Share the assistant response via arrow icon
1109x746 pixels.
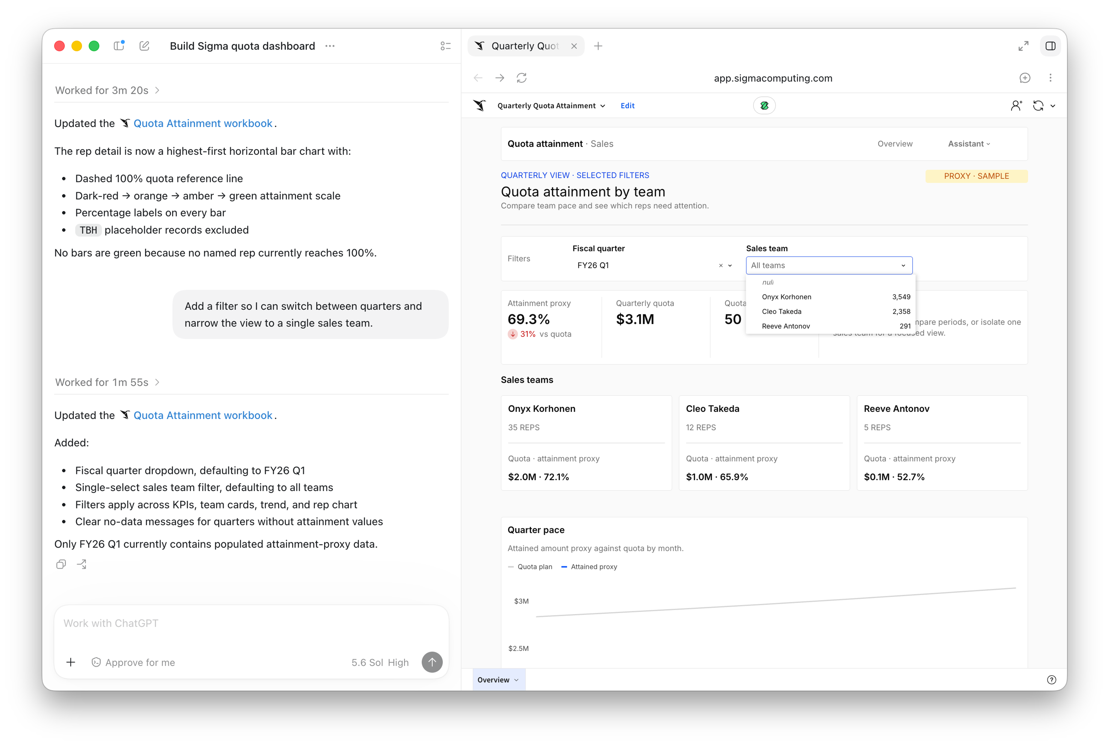pos(82,564)
